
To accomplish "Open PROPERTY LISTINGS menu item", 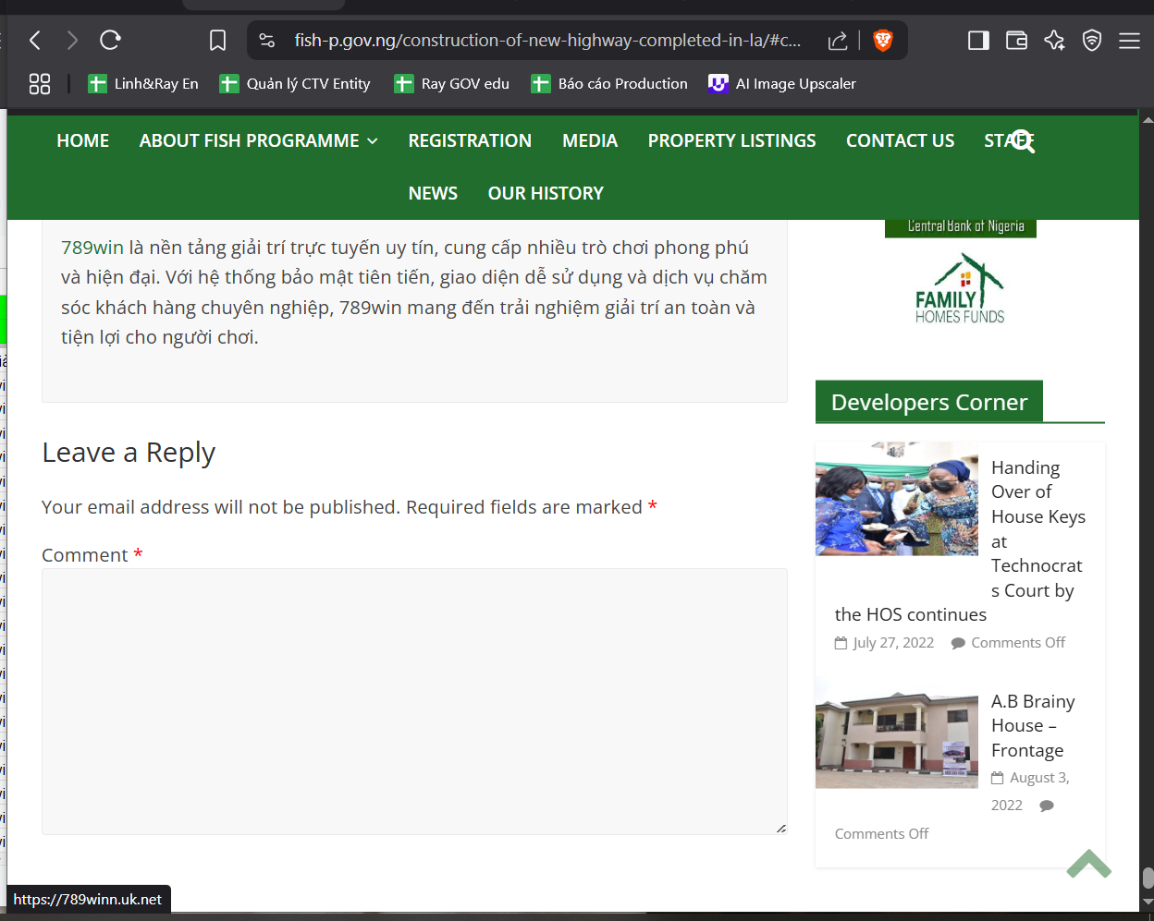I will pos(731,140).
